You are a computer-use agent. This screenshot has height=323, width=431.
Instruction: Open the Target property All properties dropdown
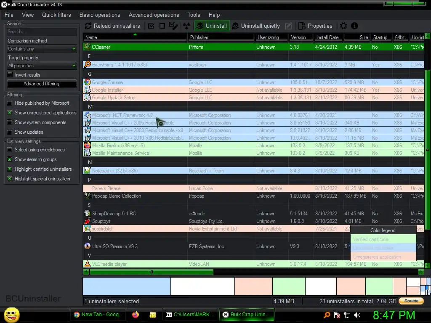coord(42,65)
